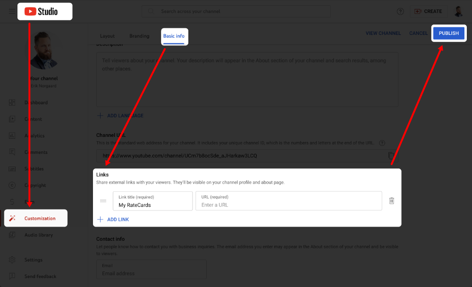Click the Create button
Screen dimensions: 472x287
tap(428, 11)
